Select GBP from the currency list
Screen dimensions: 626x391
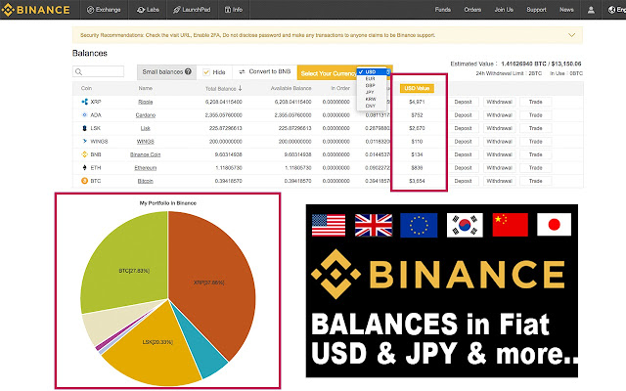pyautogui.click(x=370, y=85)
